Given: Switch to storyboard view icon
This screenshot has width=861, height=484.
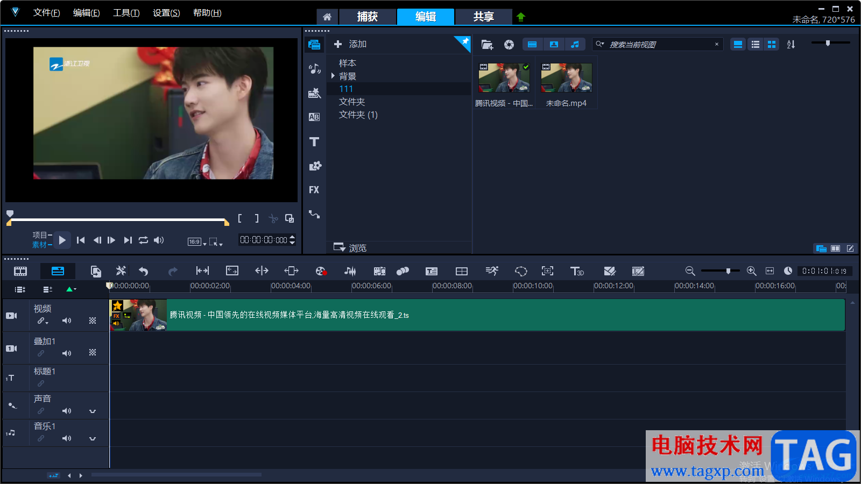Looking at the screenshot, I should click(20, 271).
